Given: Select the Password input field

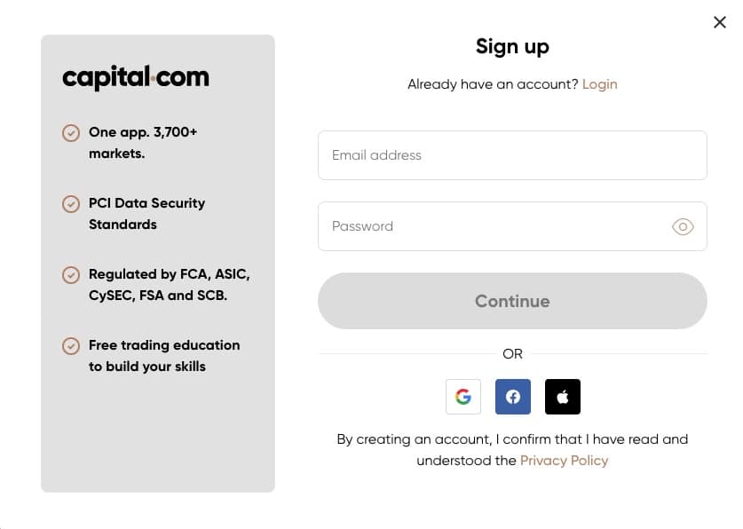Looking at the screenshot, I should 497,226.
